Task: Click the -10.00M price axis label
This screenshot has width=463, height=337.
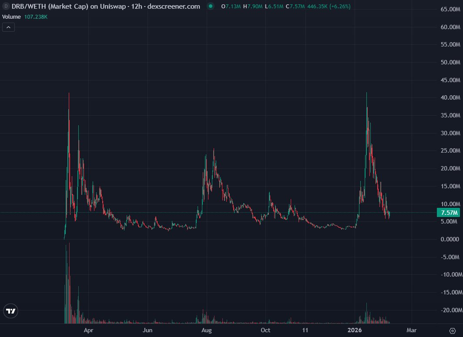Action: point(451,274)
